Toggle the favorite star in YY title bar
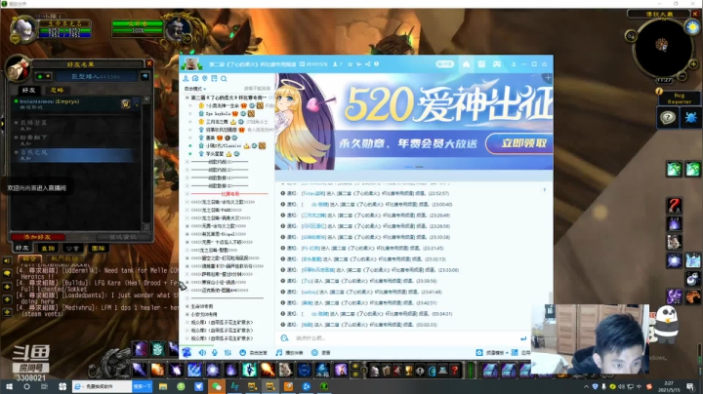703x394 pixels. [351, 64]
